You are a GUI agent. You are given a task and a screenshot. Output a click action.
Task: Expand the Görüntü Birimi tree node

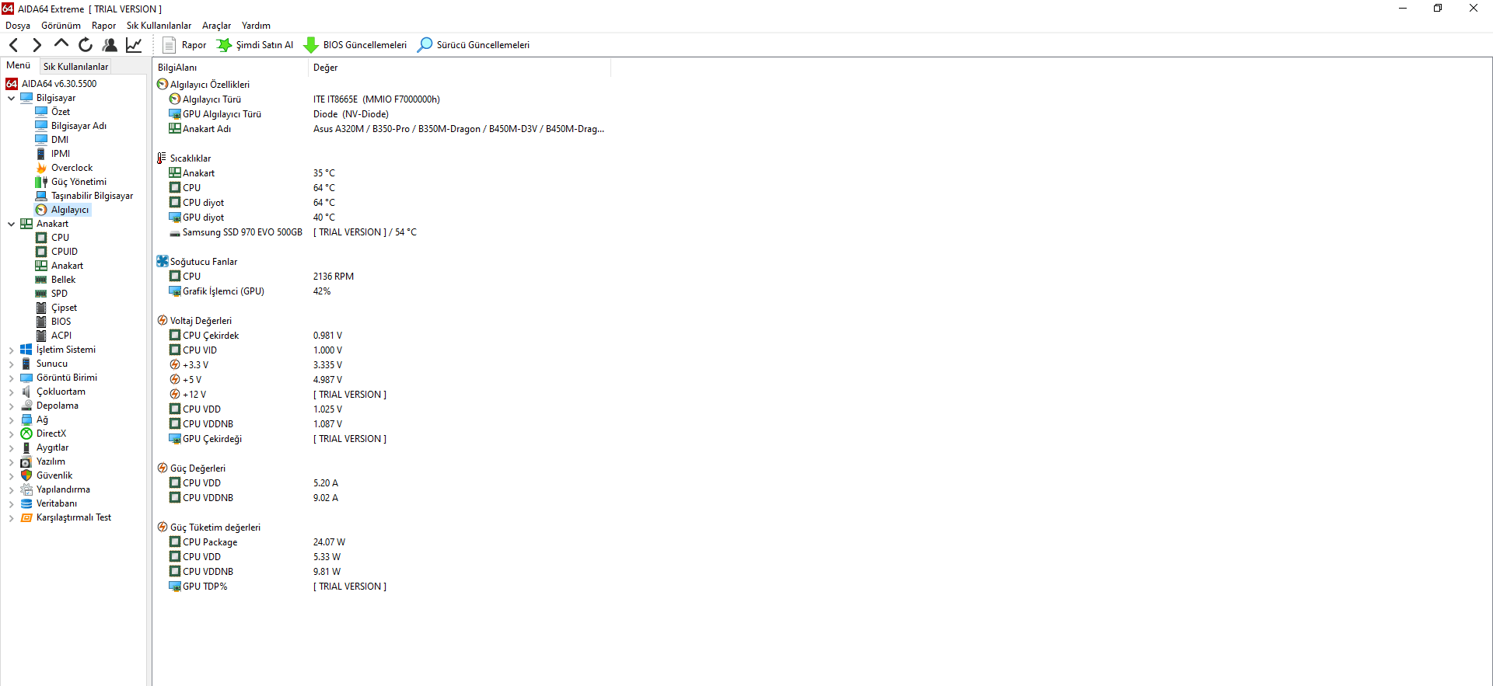pos(11,378)
